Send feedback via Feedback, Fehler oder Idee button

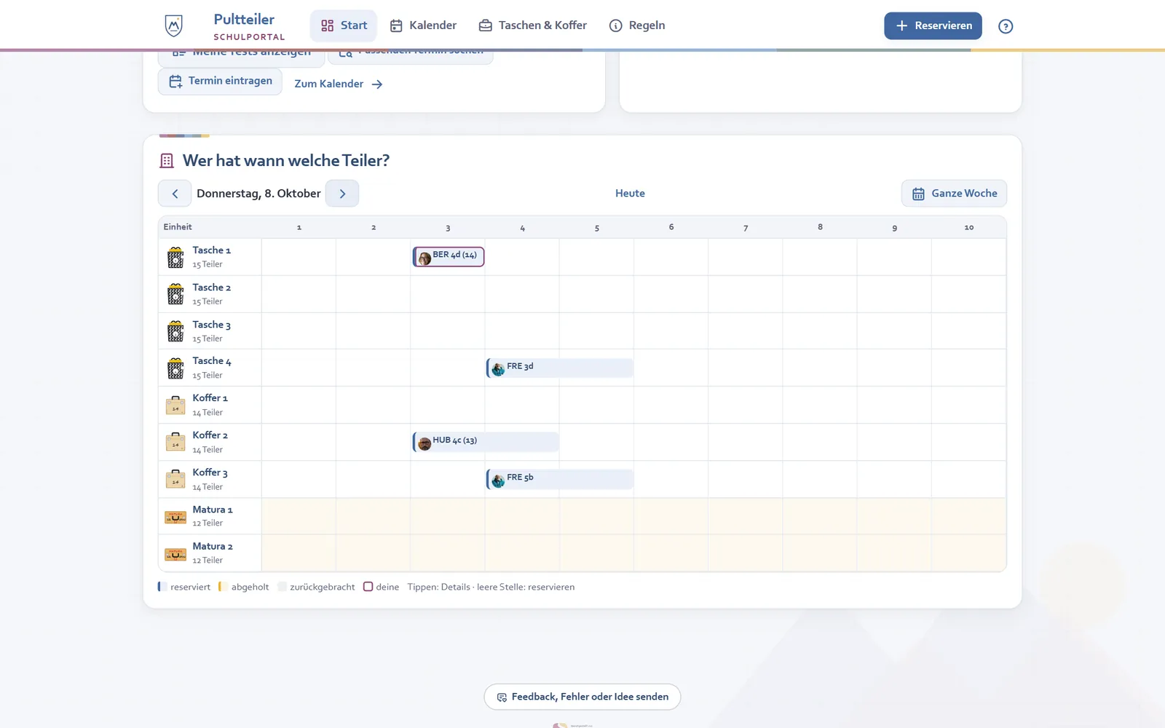coord(582,697)
